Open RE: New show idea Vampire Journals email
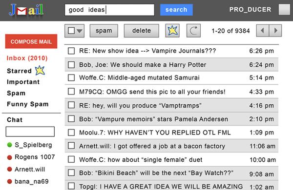Screen dimensions: 293x190 171,51
